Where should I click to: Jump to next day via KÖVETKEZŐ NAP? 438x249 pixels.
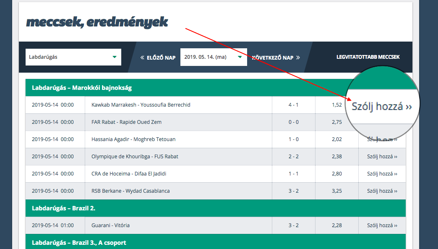click(273, 58)
